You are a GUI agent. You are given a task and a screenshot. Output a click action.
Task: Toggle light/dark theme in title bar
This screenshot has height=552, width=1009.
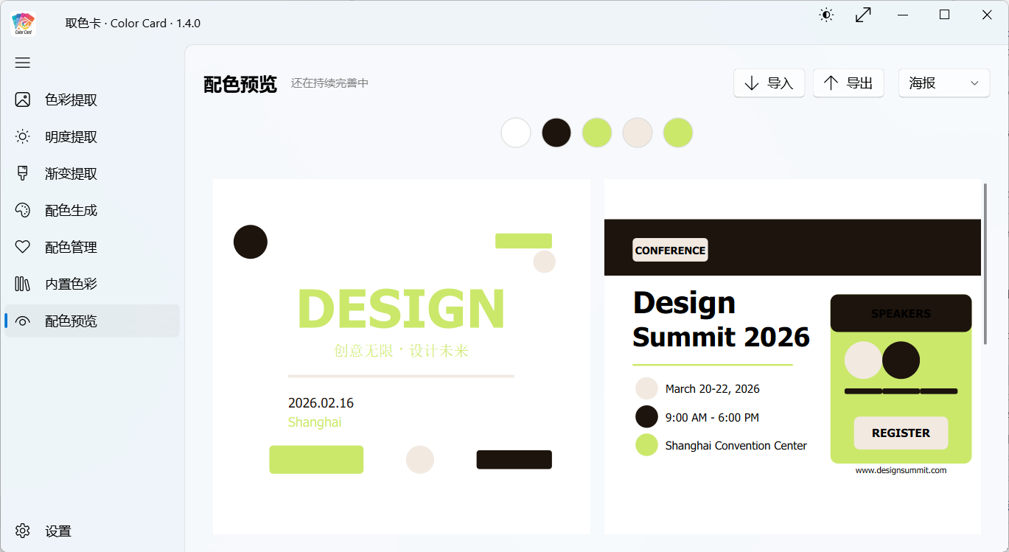(826, 15)
